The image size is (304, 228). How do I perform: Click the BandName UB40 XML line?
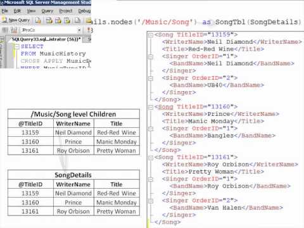click(217, 85)
